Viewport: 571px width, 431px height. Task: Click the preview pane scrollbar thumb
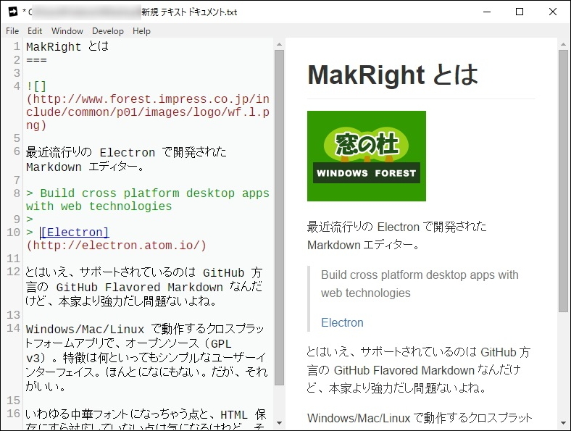pos(563,181)
